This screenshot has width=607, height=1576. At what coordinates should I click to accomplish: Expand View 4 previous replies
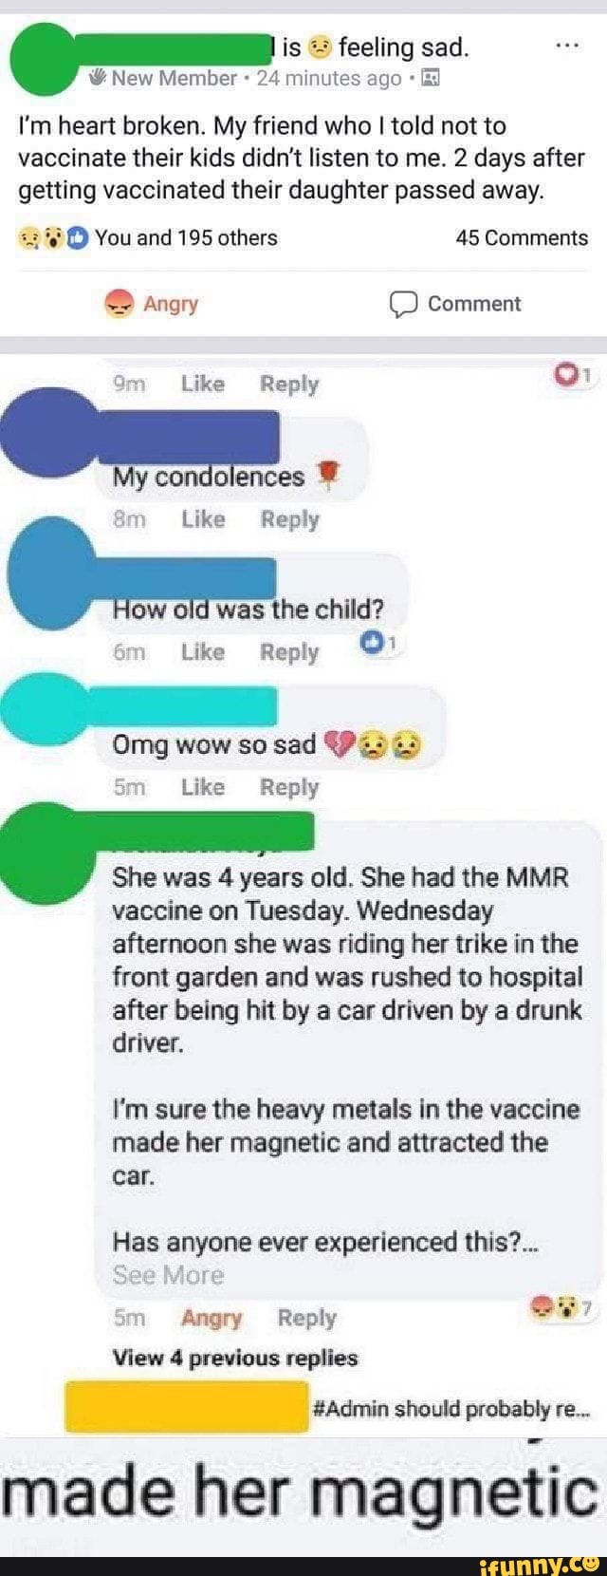click(235, 1358)
